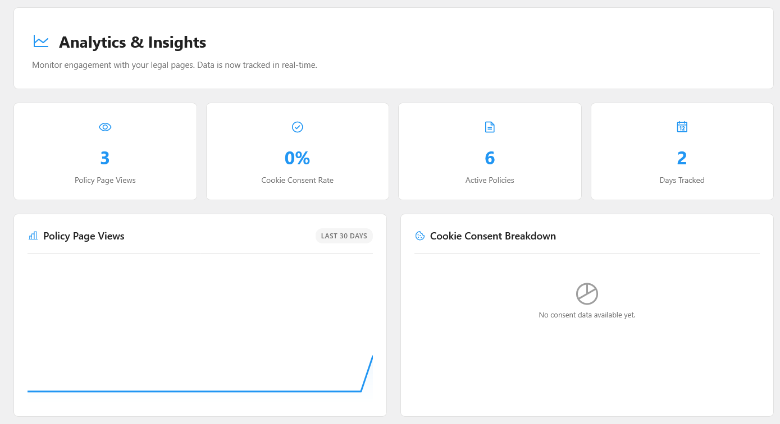This screenshot has width=780, height=424.
Task: Select the bar chart icon next to Policy Page Views
Action: 33,236
